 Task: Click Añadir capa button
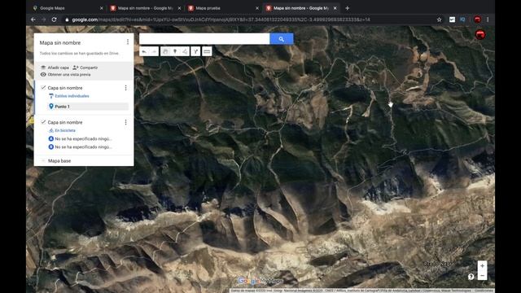tap(55, 68)
